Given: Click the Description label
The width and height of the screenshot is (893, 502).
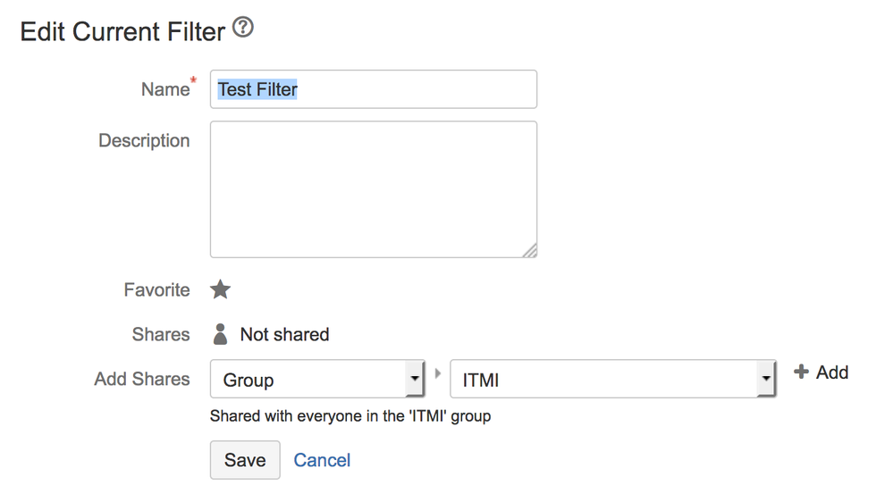Looking at the screenshot, I should (x=144, y=141).
